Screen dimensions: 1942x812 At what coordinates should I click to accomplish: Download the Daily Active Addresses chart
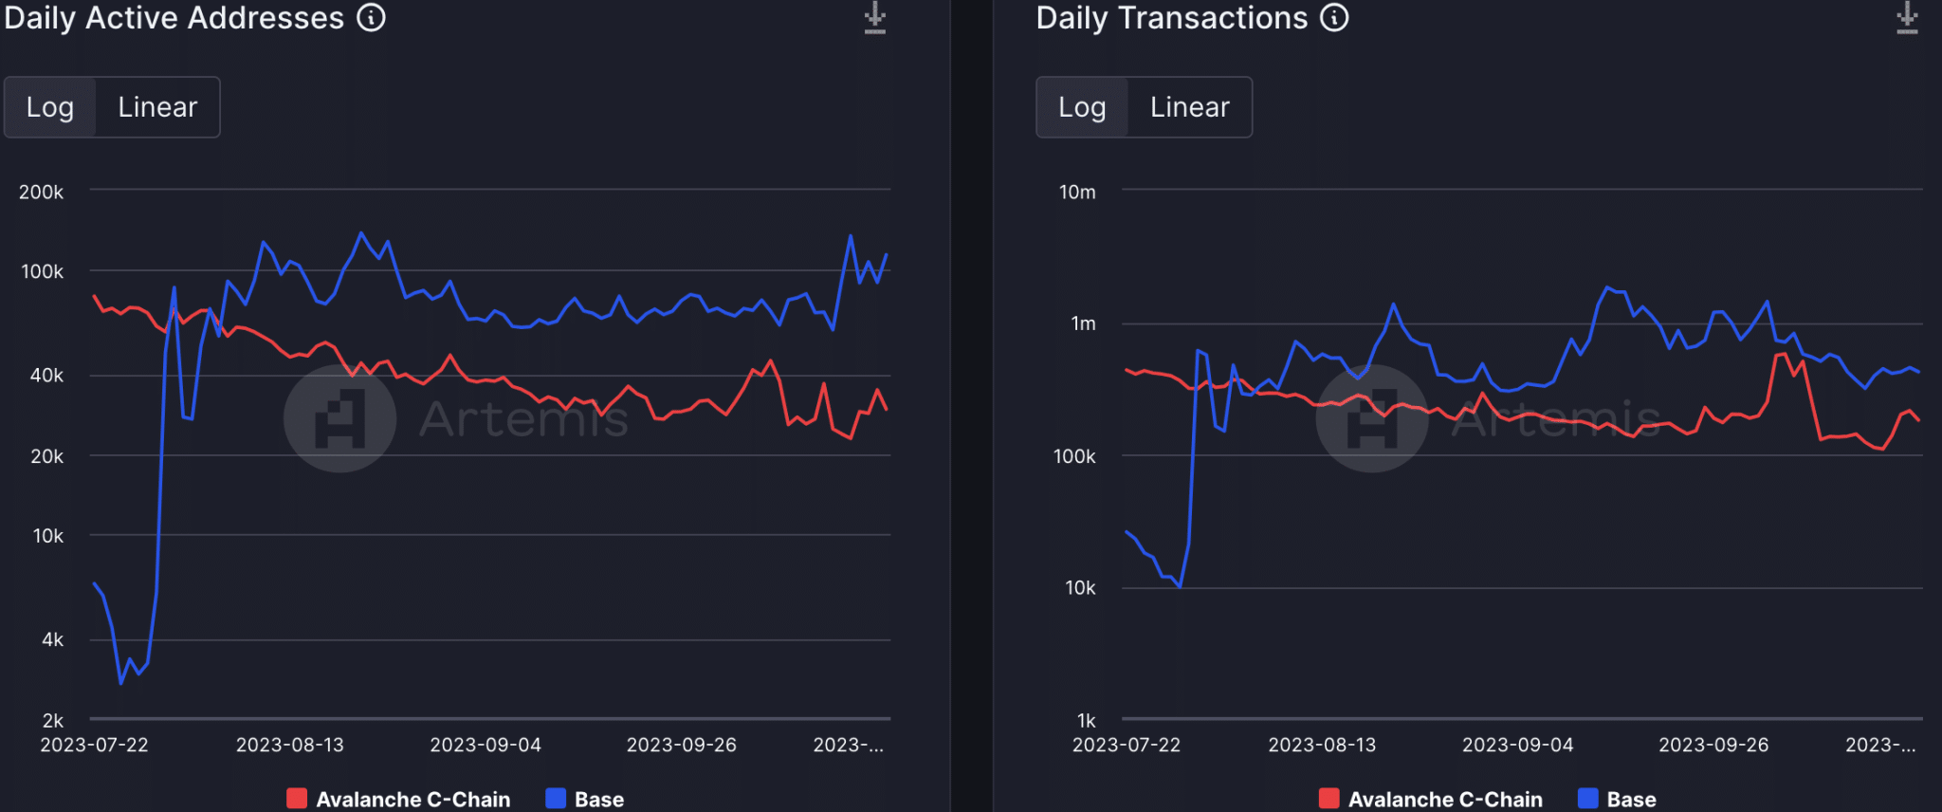[874, 18]
